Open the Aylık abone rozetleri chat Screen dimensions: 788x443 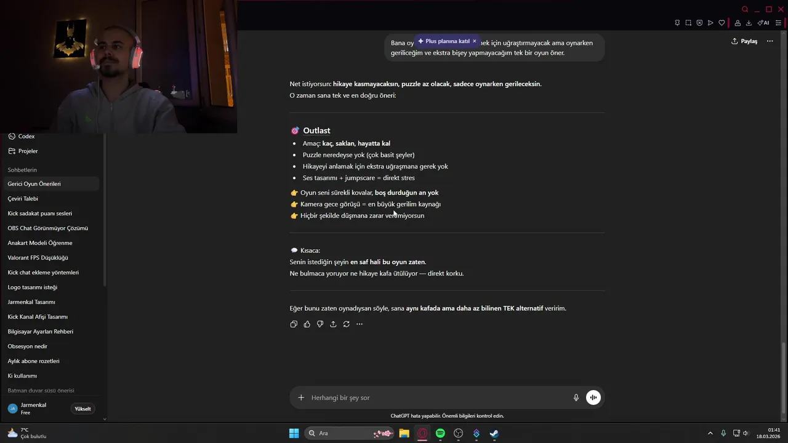pyautogui.click(x=51, y=361)
